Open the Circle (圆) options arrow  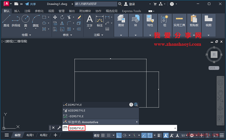point(26,29)
